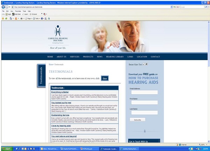
Task: Click the Print icon in toolbar
Action: coord(21,18)
